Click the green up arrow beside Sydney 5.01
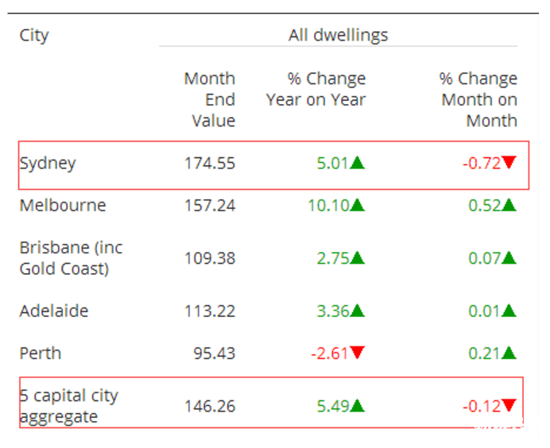 pyautogui.click(x=358, y=164)
